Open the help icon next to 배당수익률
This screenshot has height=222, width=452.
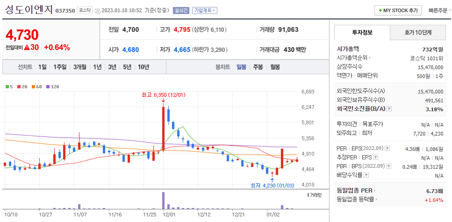click(366, 175)
